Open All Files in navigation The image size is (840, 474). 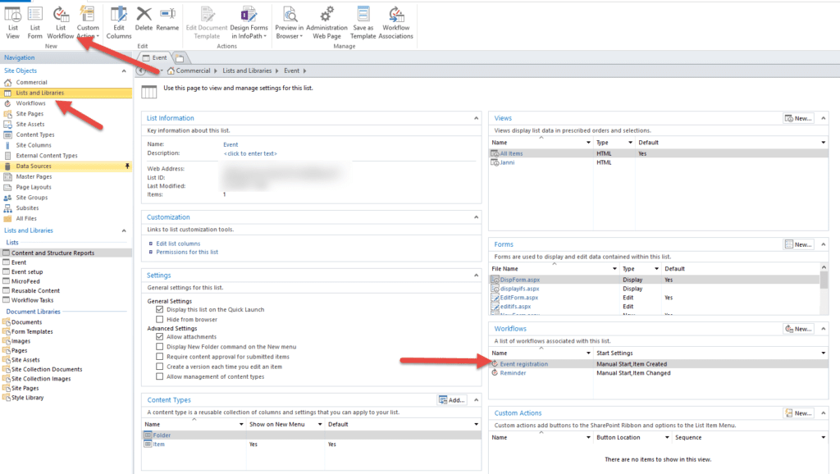point(25,218)
